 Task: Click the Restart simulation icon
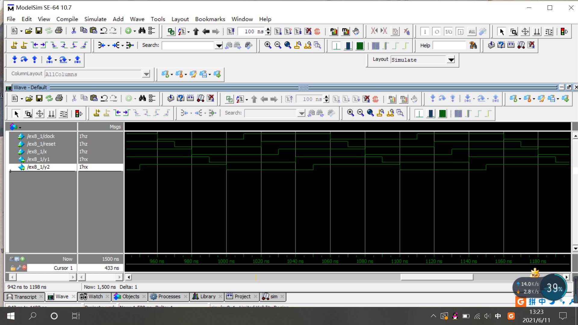[231, 31]
